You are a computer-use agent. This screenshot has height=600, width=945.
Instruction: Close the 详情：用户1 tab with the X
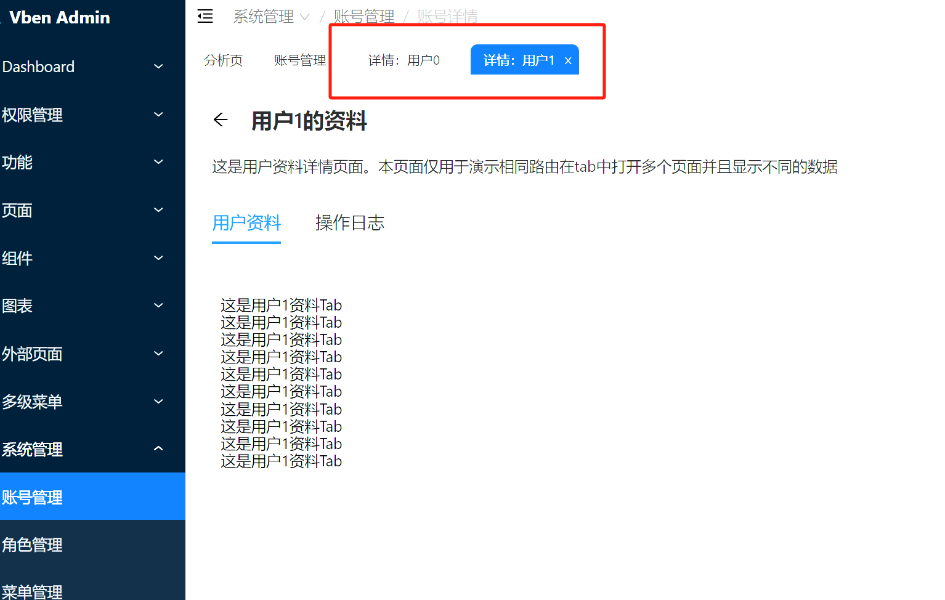click(x=568, y=60)
